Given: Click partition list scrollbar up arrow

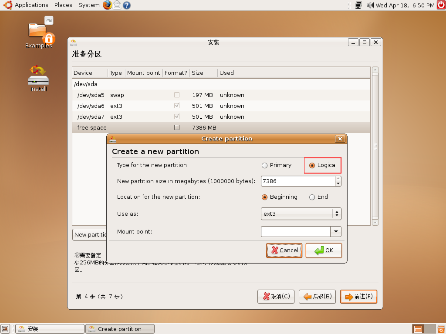Looking at the screenshot, I should (x=375, y=70).
